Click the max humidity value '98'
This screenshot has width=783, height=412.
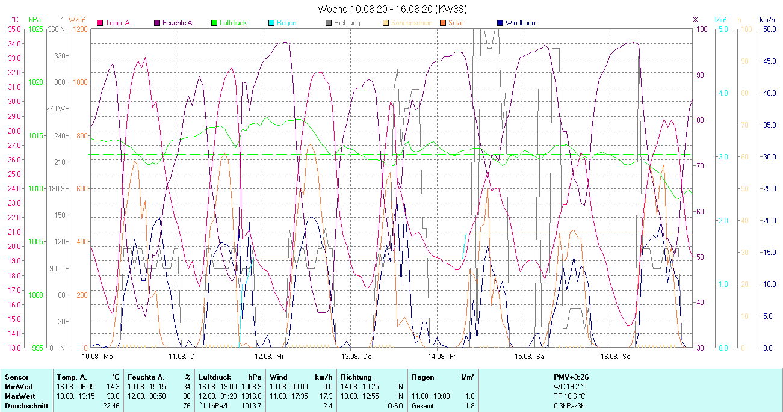[x=187, y=396]
